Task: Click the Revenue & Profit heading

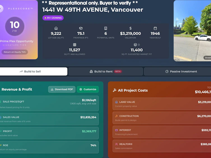Action: pyautogui.click(x=17, y=89)
